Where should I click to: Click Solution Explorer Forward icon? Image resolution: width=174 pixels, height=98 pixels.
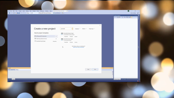pos(116,17)
